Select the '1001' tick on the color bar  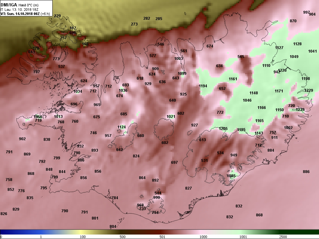click(243, 237)
